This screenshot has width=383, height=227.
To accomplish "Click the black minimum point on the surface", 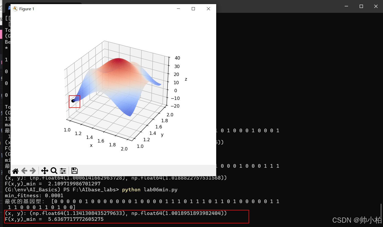I will click(73, 101).
